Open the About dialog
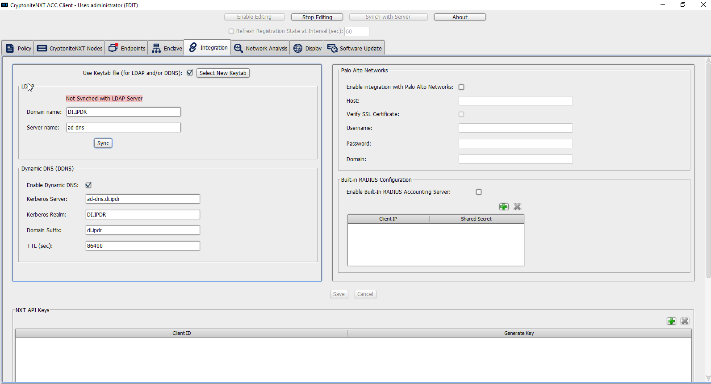This screenshot has height=384, width=711. pos(460,17)
